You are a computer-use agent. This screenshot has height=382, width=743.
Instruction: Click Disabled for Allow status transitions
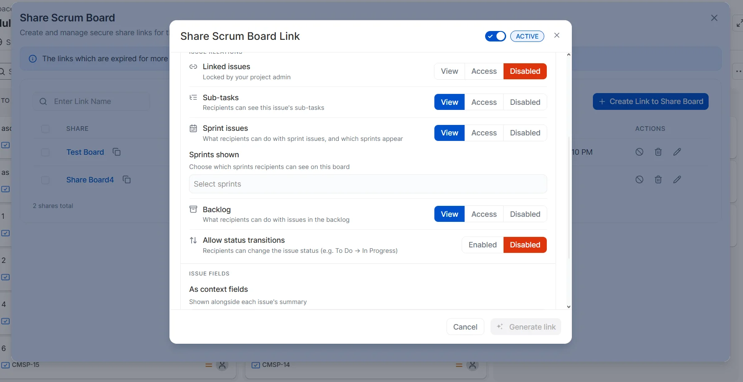pyautogui.click(x=525, y=245)
